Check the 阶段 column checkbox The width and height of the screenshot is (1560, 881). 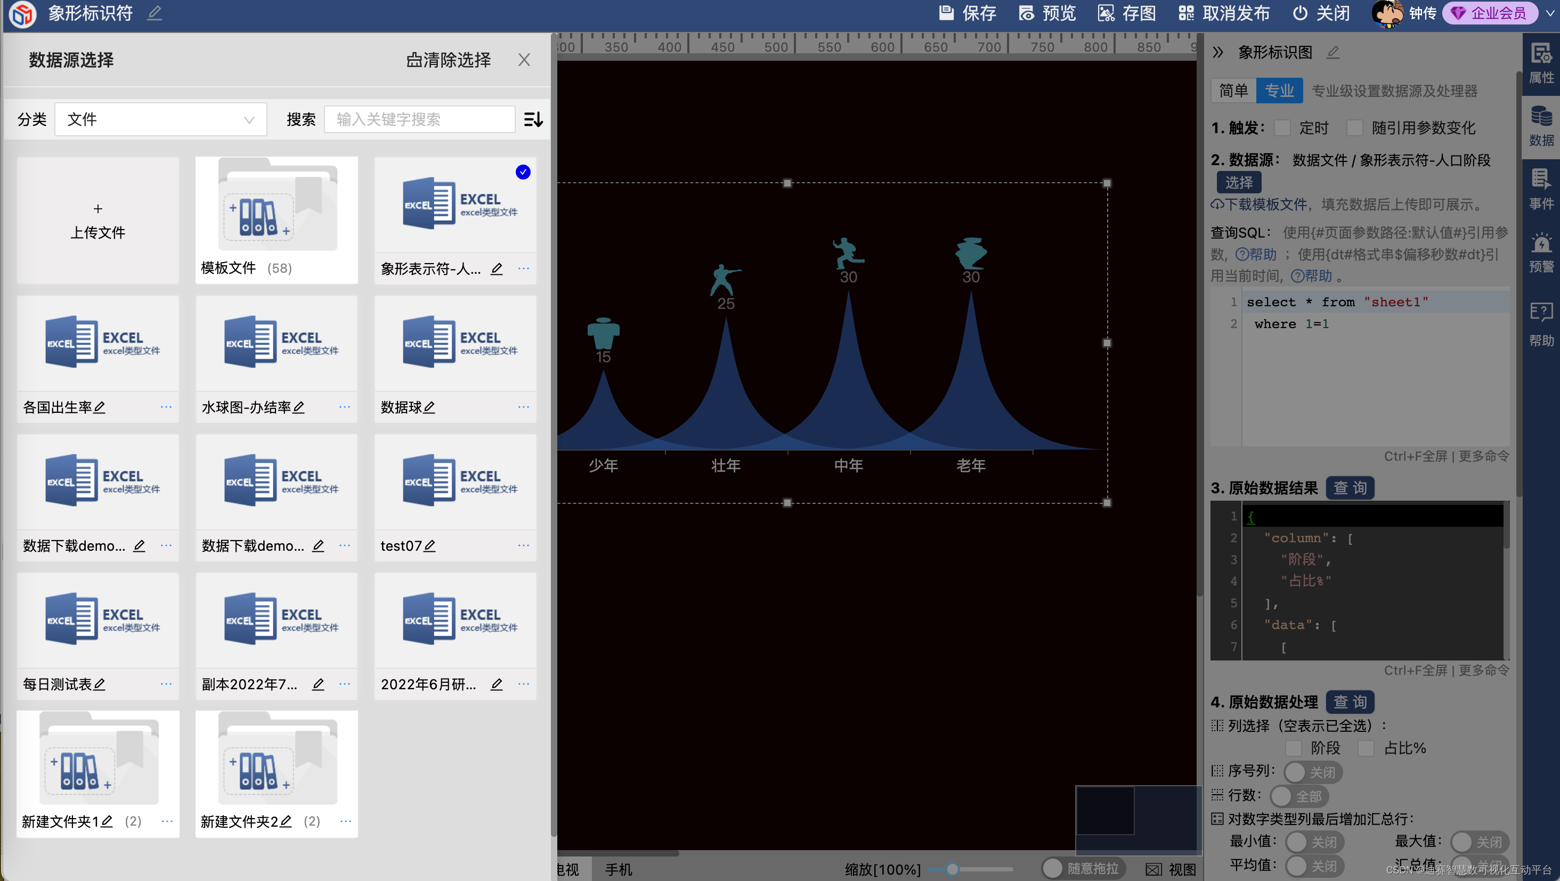[x=1293, y=748]
